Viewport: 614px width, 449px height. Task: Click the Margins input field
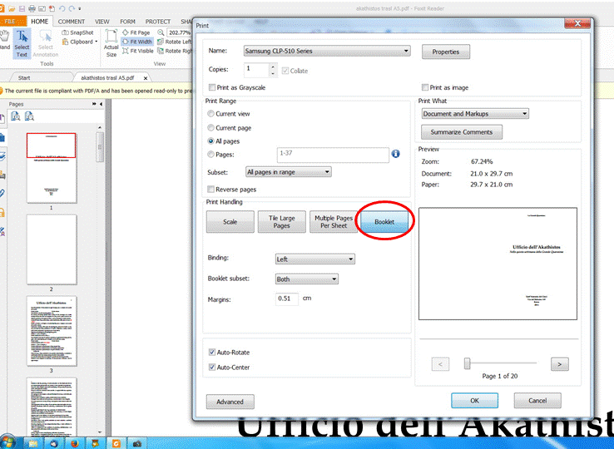pos(287,299)
